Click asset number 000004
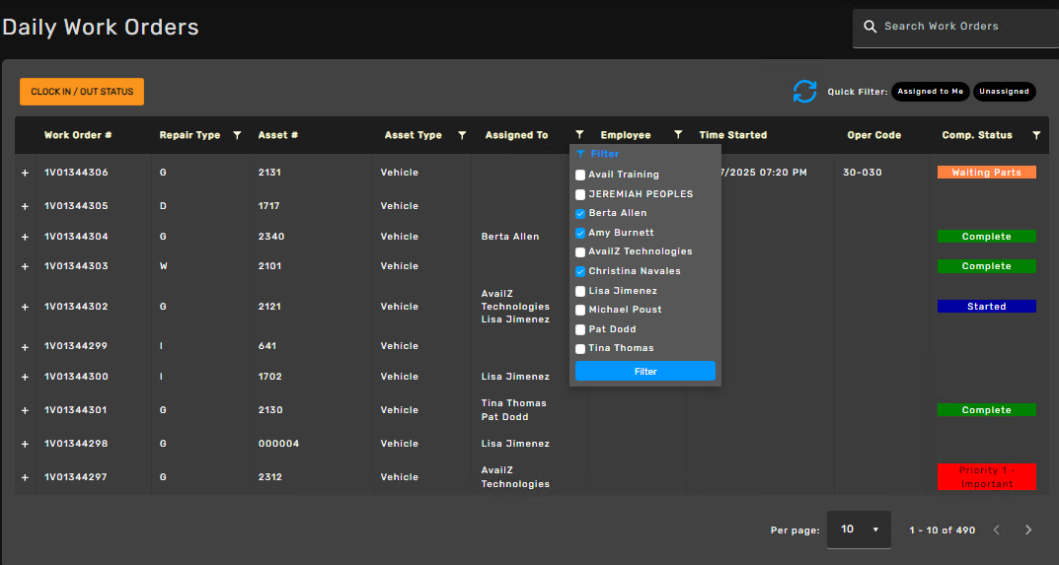1059x565 pixels. click(278, 444)
